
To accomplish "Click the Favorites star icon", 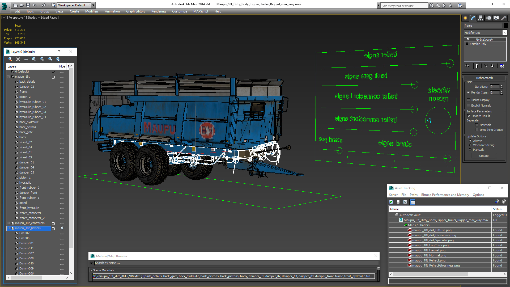I will pos(450,5).
